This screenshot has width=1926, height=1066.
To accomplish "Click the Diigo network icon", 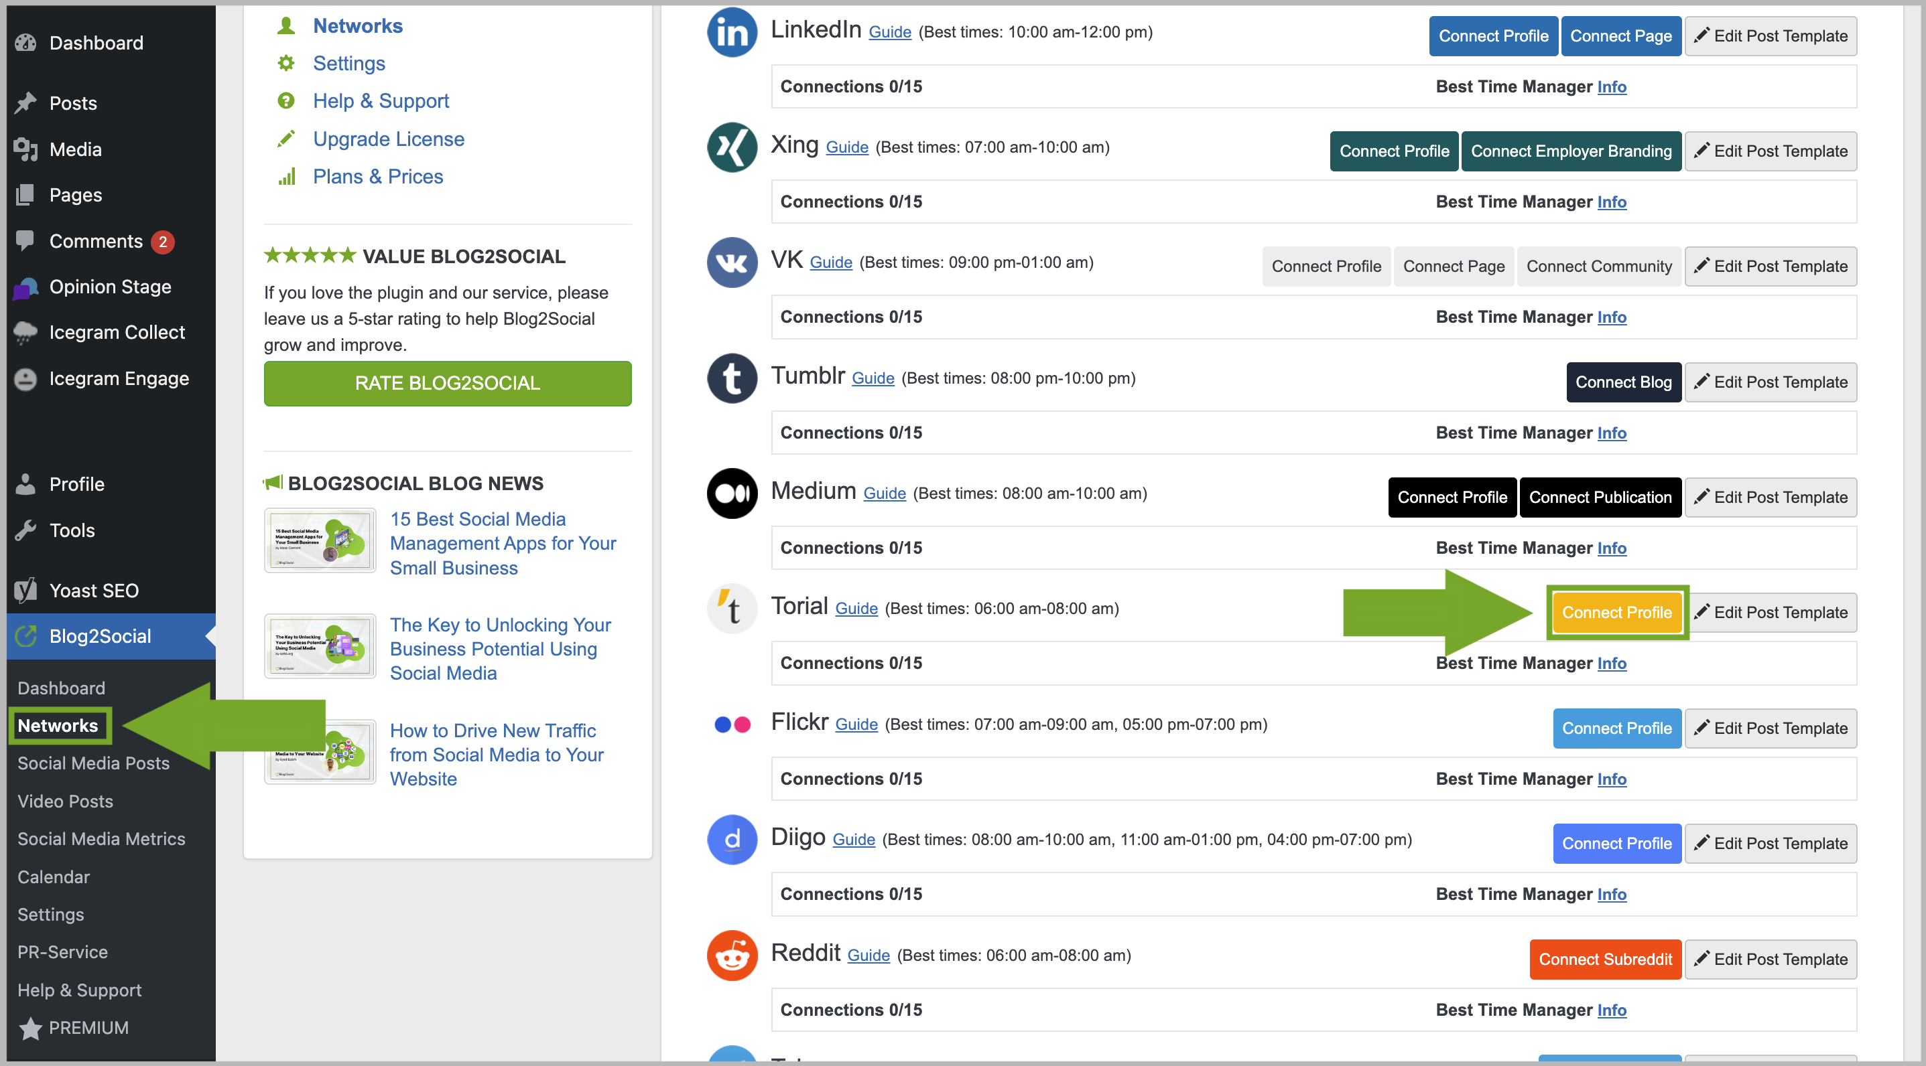I will tap(731, 840).
